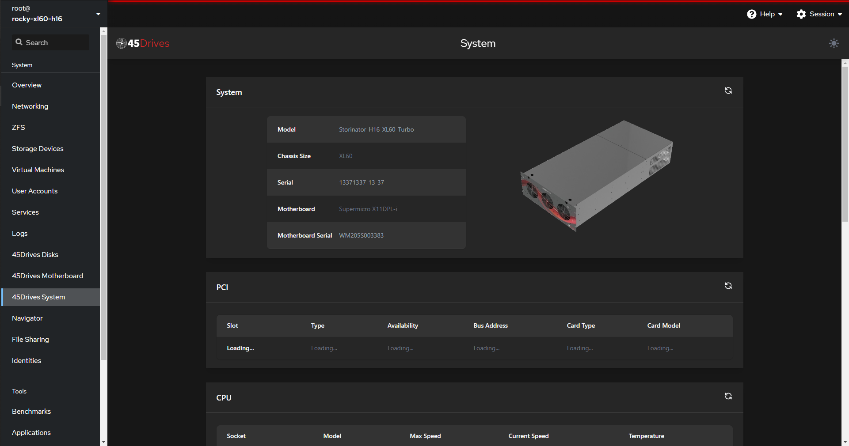Open the Session dropdown menu

point(819,14)
